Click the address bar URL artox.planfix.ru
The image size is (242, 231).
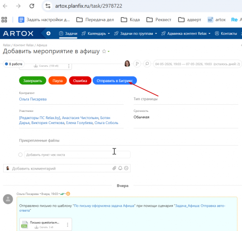tap(89, 6)
